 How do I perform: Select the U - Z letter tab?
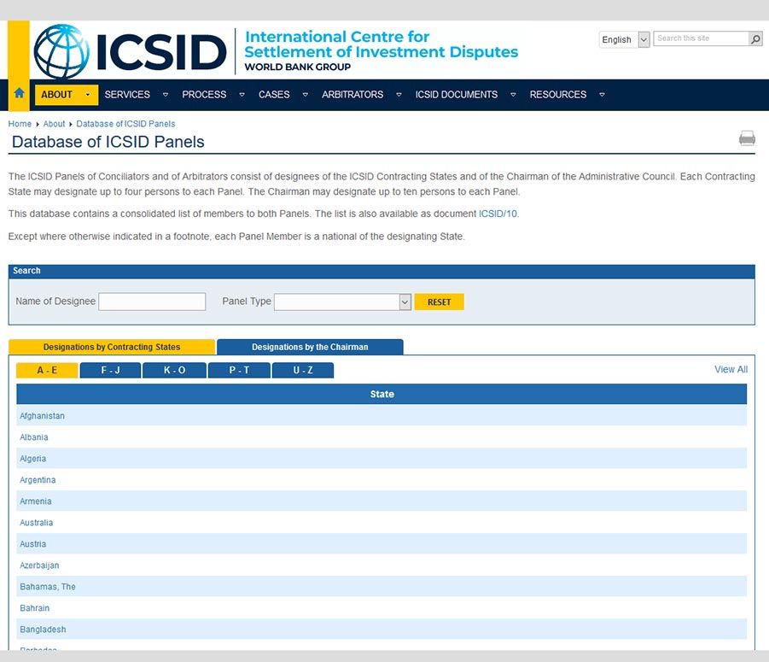coord(303,369)
